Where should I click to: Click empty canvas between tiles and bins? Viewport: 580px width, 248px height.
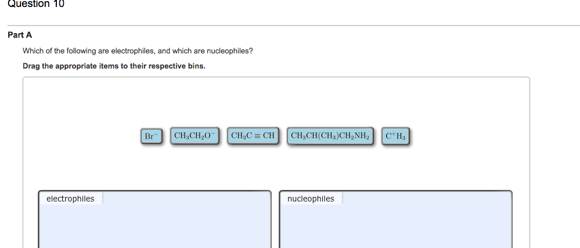pos(276,167)
